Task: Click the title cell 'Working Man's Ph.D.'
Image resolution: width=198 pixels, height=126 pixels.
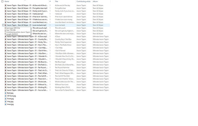Action: [x=62, y=87]
